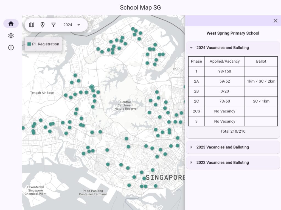
Task: Click the map layers icon
Action: pos(32,25)
